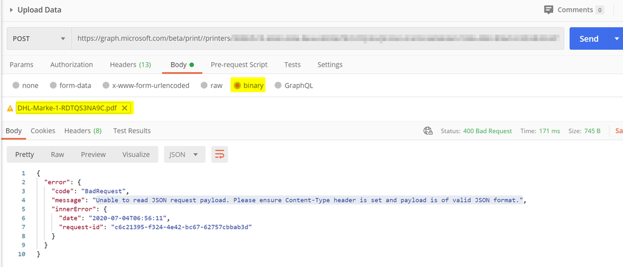Image resolution: width=623 pixels, height=267 pixels.
Task: Expand the Upload Data request triangle
Action: 11,10
